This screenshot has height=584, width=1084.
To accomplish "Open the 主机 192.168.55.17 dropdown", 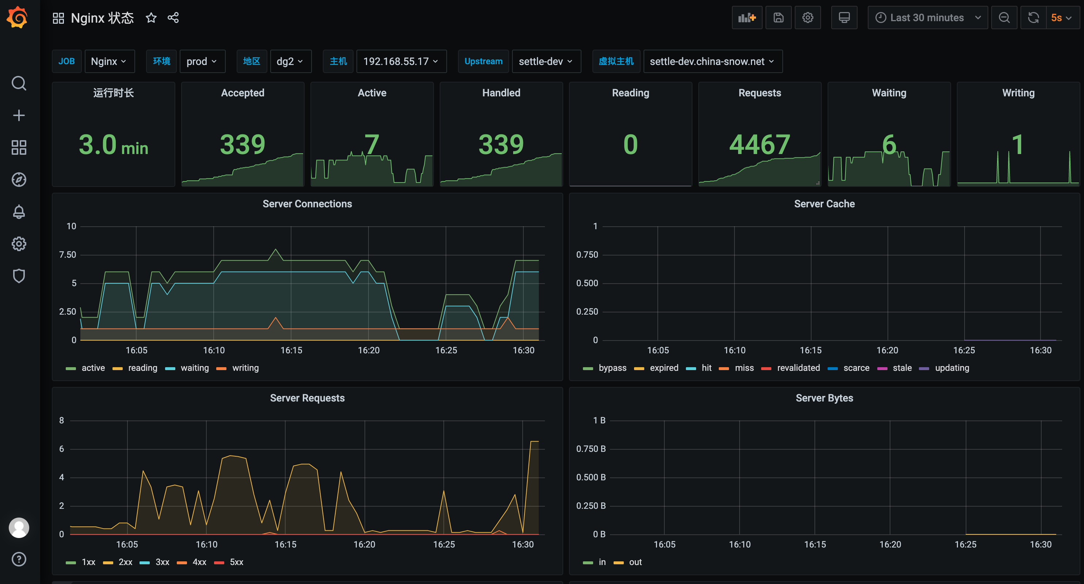I will click(x=401, y=61).
